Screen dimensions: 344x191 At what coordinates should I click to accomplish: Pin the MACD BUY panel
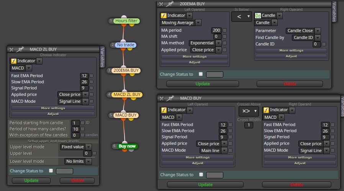[170, 98]
